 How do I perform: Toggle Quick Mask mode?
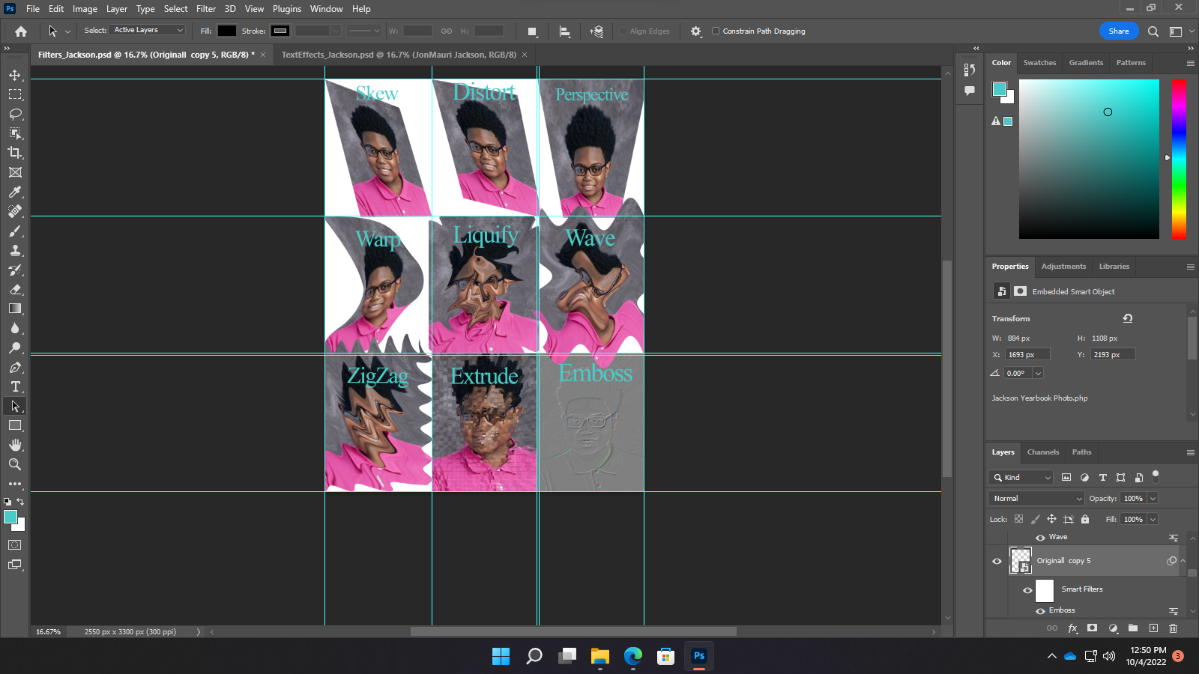pyautogui.click(x=15, y=545)
